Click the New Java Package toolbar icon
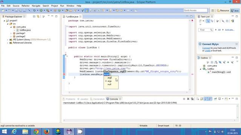Image resolution: width=241 pixels, height=135 pixels. tap(55, 10)
